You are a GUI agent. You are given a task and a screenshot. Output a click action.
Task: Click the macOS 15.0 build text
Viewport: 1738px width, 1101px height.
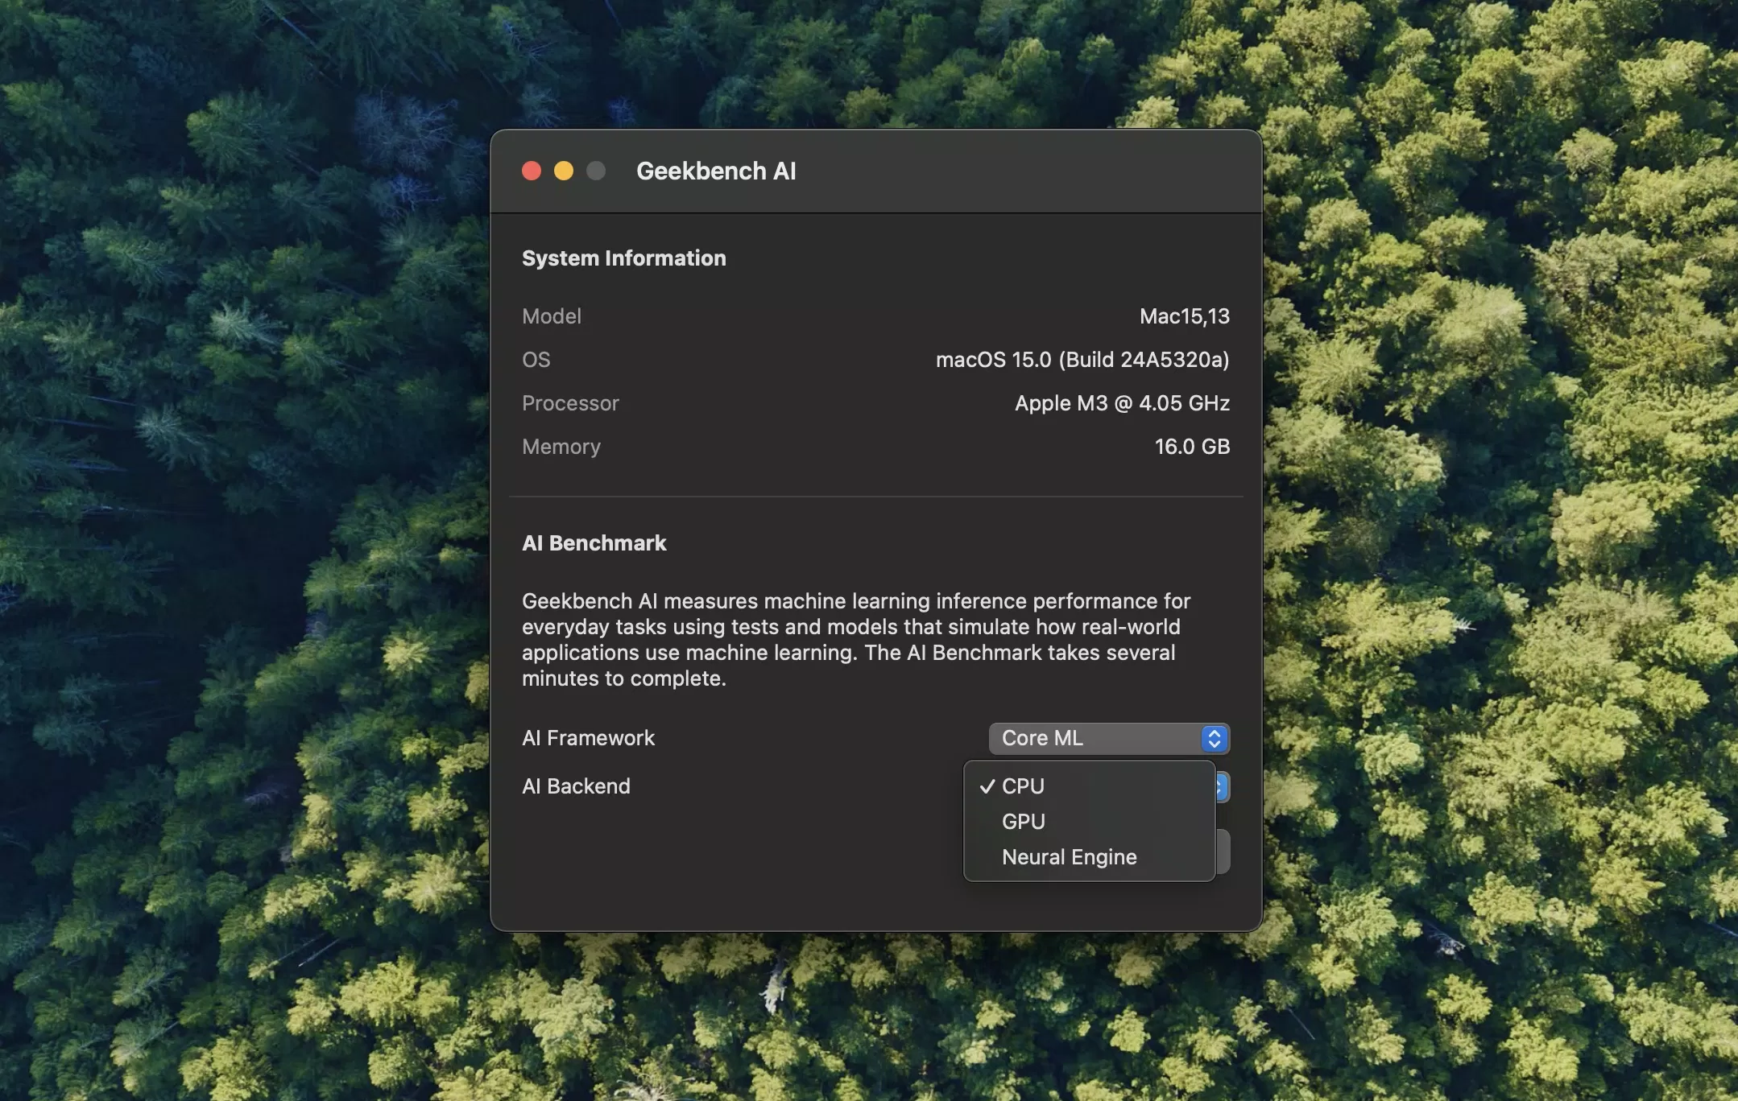(x=1082, y=360)
